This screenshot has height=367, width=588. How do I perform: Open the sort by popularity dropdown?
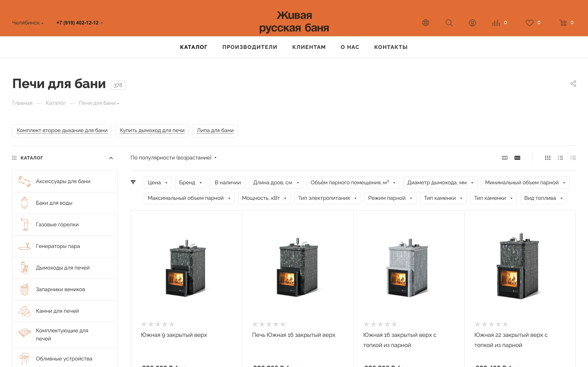coord(174,158)
